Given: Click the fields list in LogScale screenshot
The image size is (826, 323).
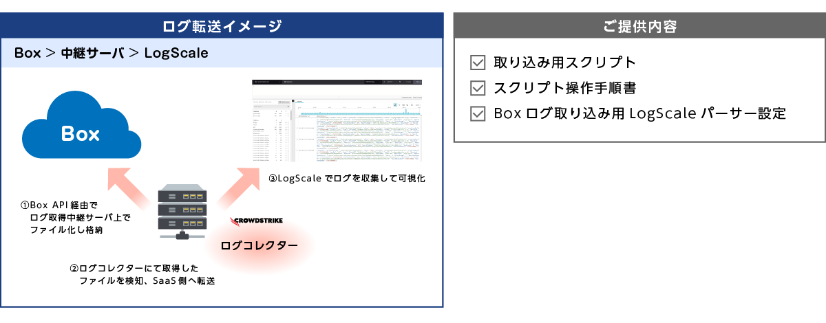Looking at the screenshot, I should 272,137.
